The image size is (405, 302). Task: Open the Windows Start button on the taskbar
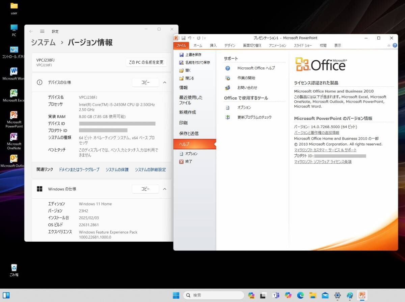176,295
